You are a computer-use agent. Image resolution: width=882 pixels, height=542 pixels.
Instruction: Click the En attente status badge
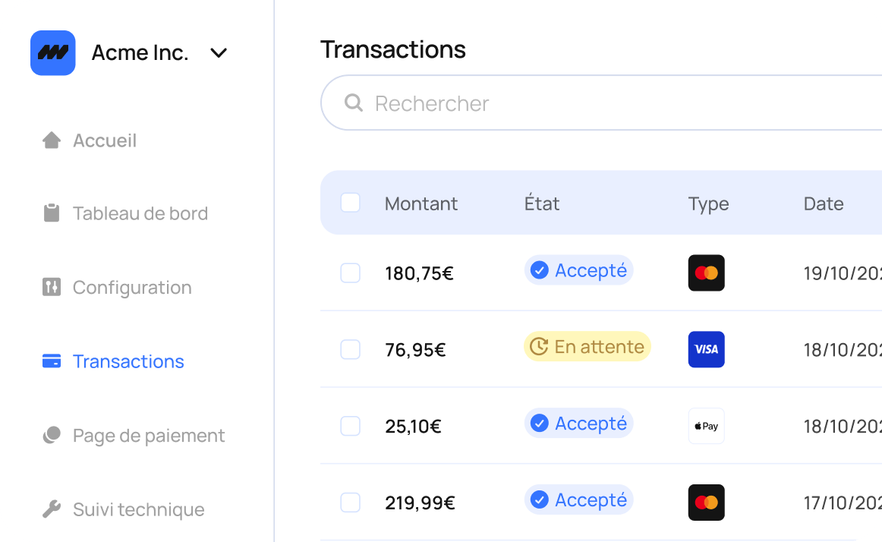587,347
